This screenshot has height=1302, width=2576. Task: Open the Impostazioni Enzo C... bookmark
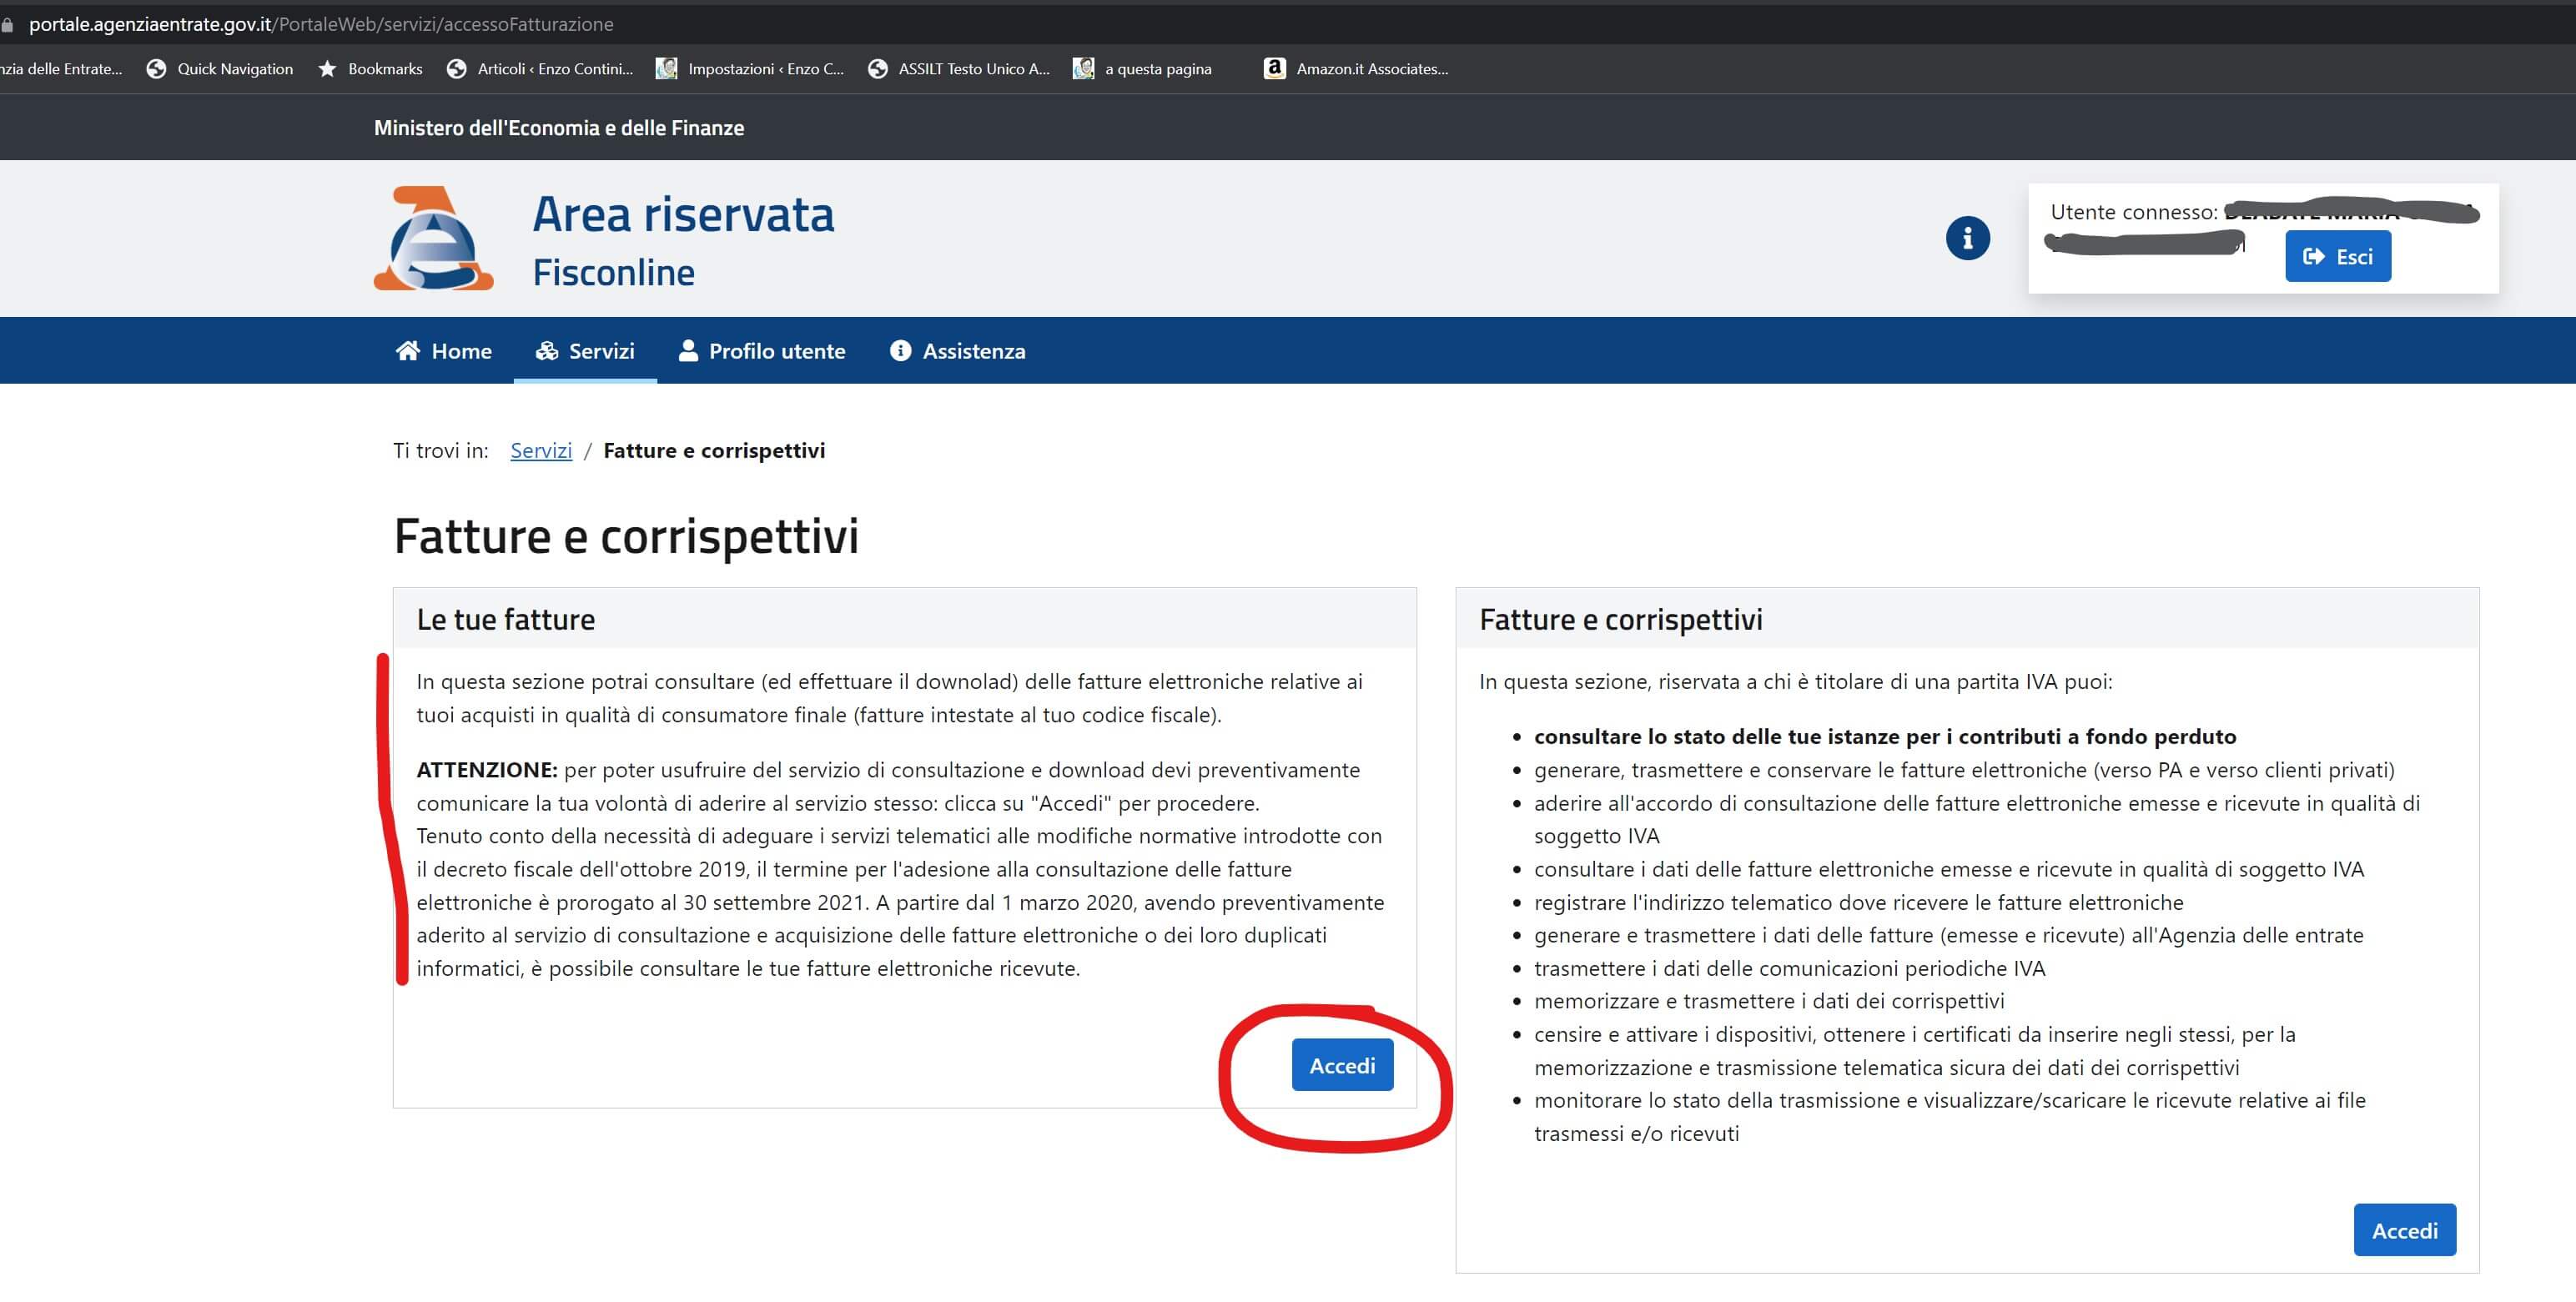[750, 69]
